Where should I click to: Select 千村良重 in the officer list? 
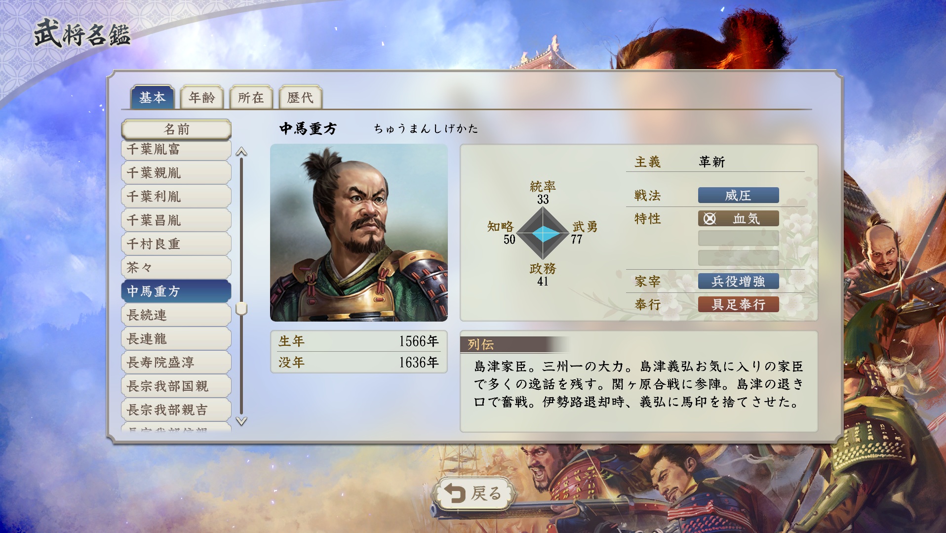pos(176,244)
